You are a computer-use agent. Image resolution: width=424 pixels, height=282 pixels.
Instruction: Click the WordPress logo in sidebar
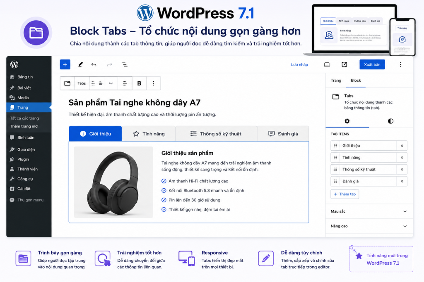click(x=14, y=64)
